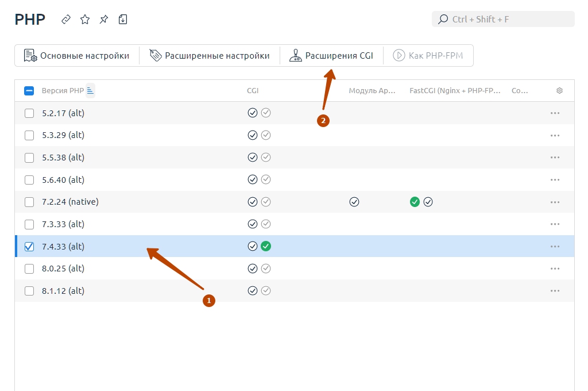Click the grey CGI check icon for 8.1.12
This screenshot has height=391, width=588.
click(x=266, y=291)
